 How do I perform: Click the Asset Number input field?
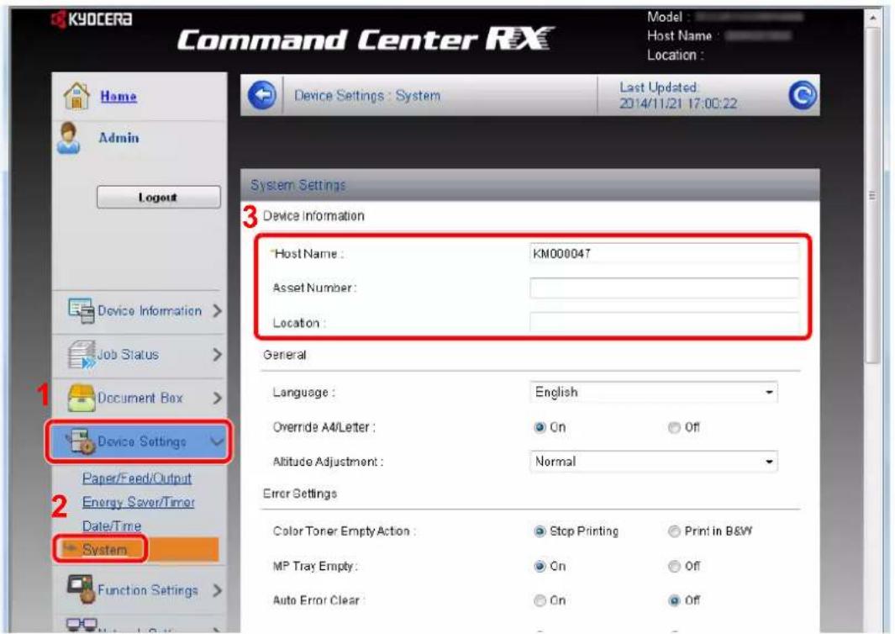(x=665, y=288)
